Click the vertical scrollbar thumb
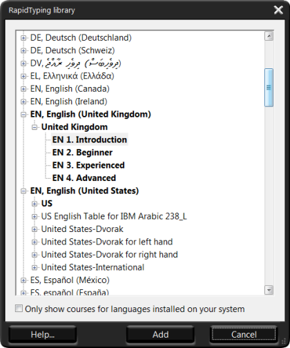The height and width of the screenshot is (348, 290). coord(269,88)
